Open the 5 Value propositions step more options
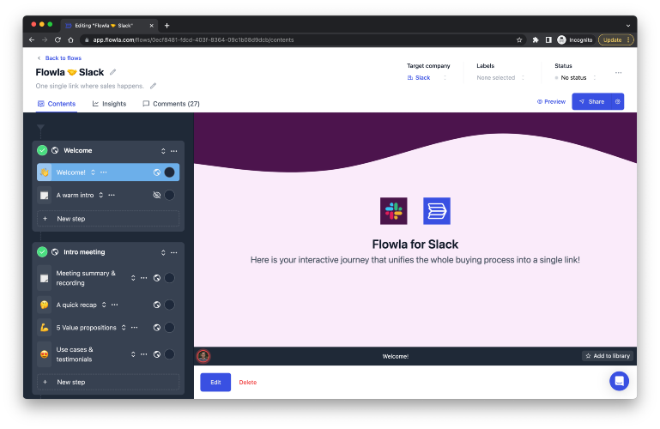Image resolution: width=660 pixels, height=429 pixels. click(x=134, y=328)
